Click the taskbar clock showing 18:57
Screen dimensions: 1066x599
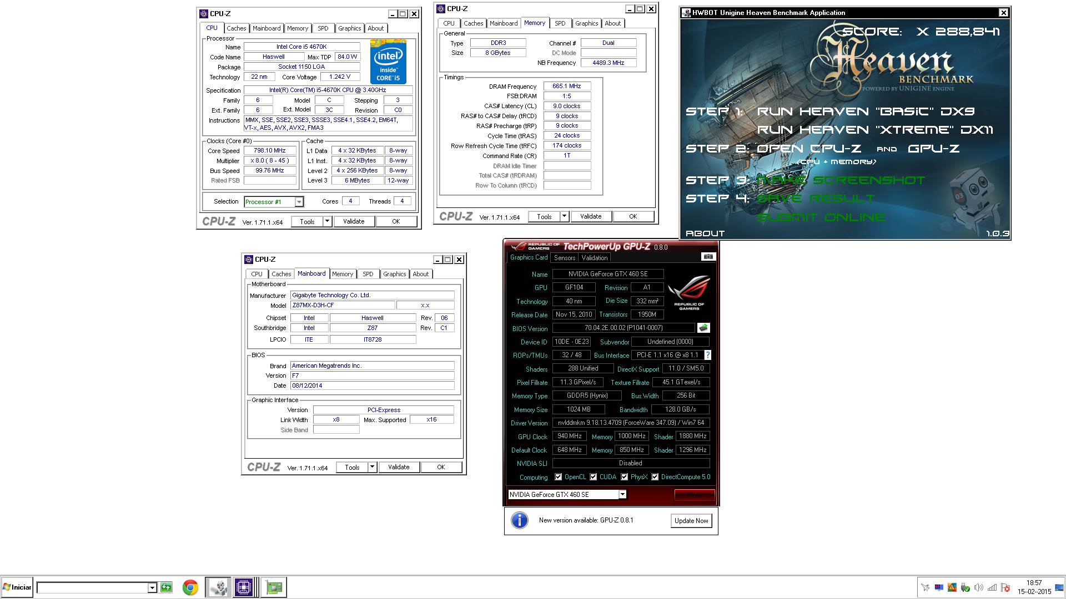click(1034, 587)
